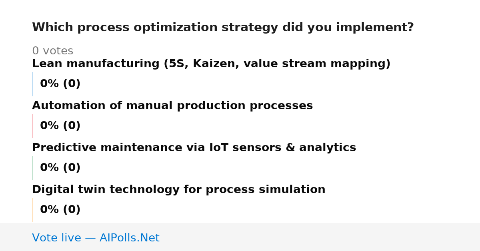Viewport: 480px width, 251px height.
Task: Click the 0 votes total count
Action: pos(52,51)
